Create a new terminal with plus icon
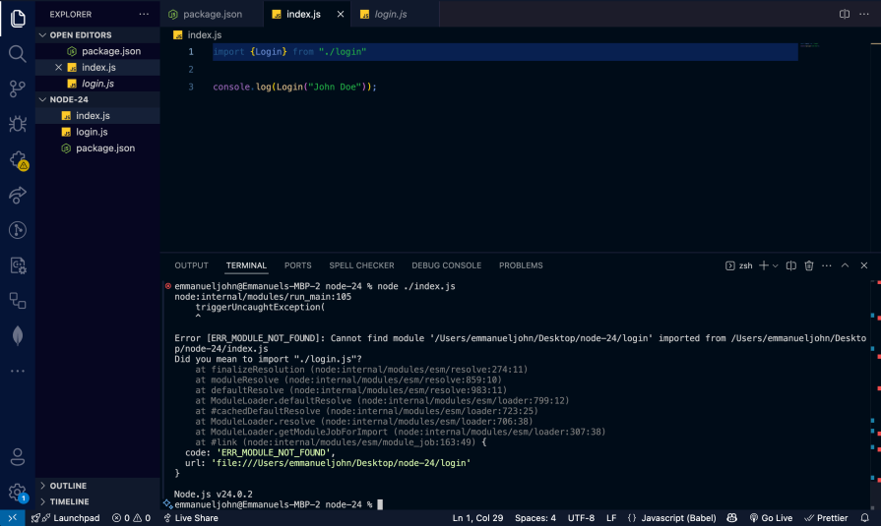 tap(764, 265)
